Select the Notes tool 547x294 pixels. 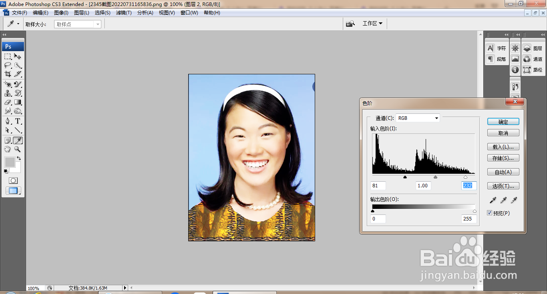click(x=8, y=140)
